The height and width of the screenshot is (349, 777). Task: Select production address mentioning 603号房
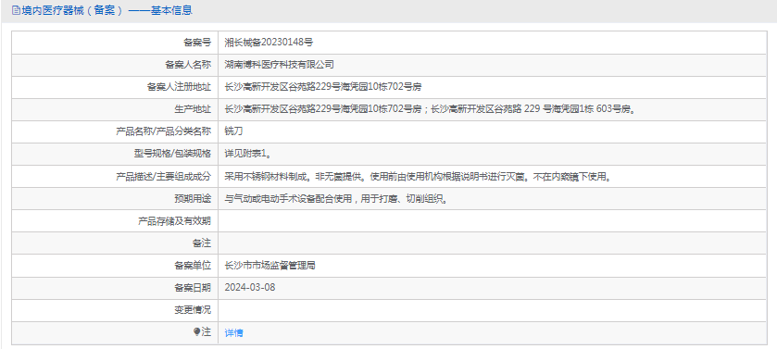431,109
